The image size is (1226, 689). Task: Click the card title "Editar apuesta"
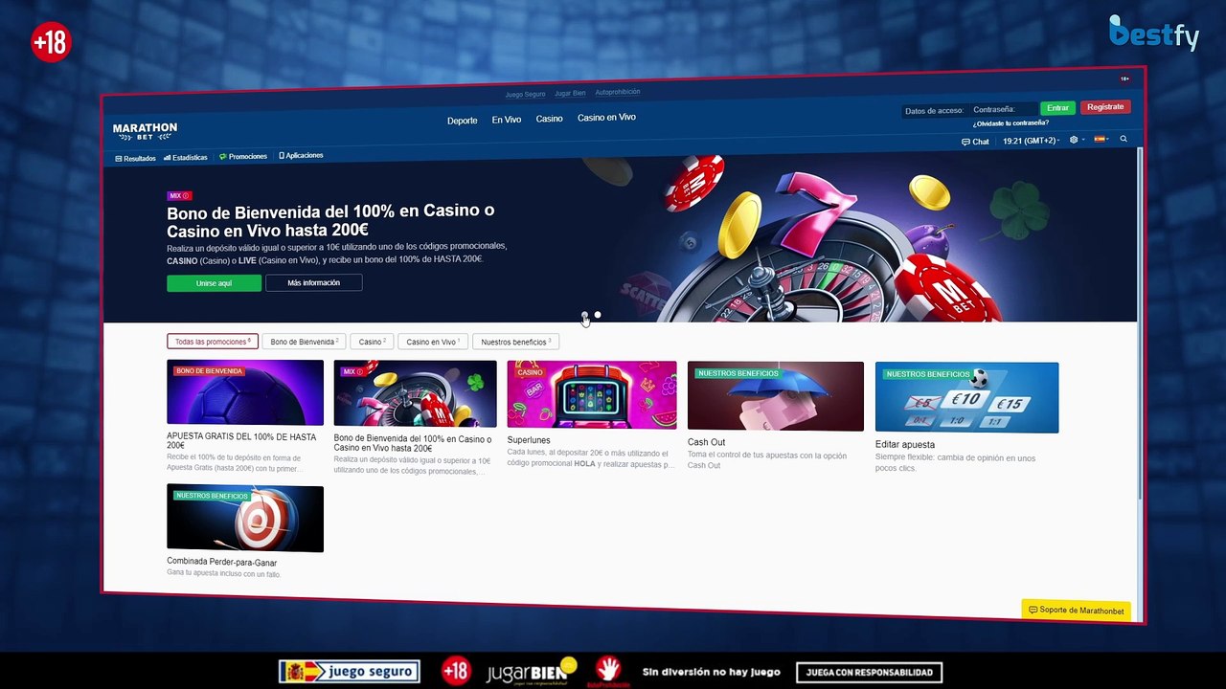905,445
